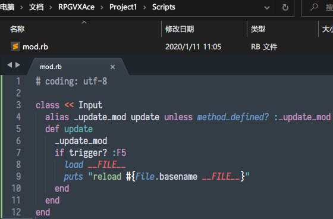The image size is (333, 219).
Task: Open the address bar history dropdown
Action: [x=267, y=8]
